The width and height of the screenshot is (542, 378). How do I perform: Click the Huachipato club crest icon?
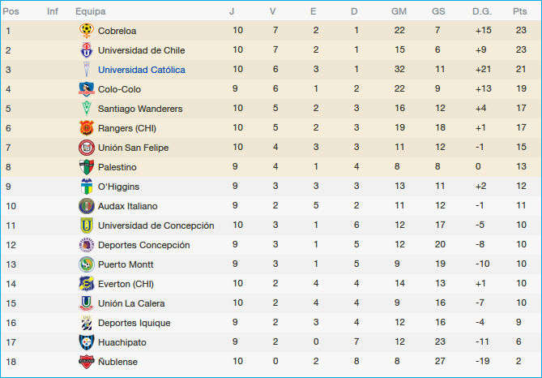[x=86, y=342]
